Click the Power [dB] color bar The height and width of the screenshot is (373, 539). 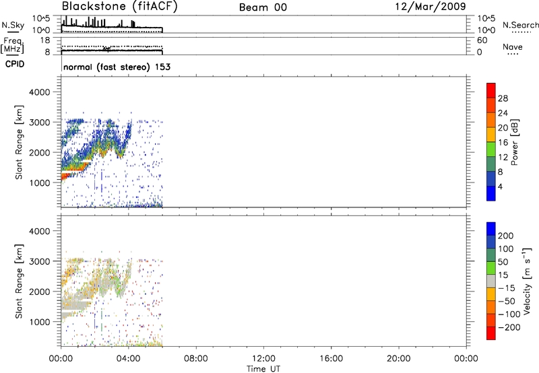point(491,141)
